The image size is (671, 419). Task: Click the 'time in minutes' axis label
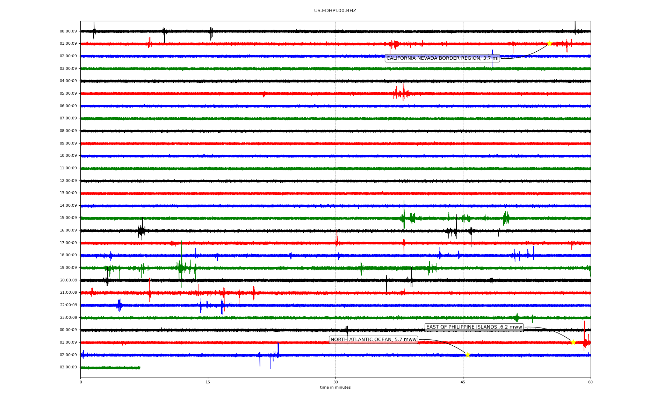[335, 387]
